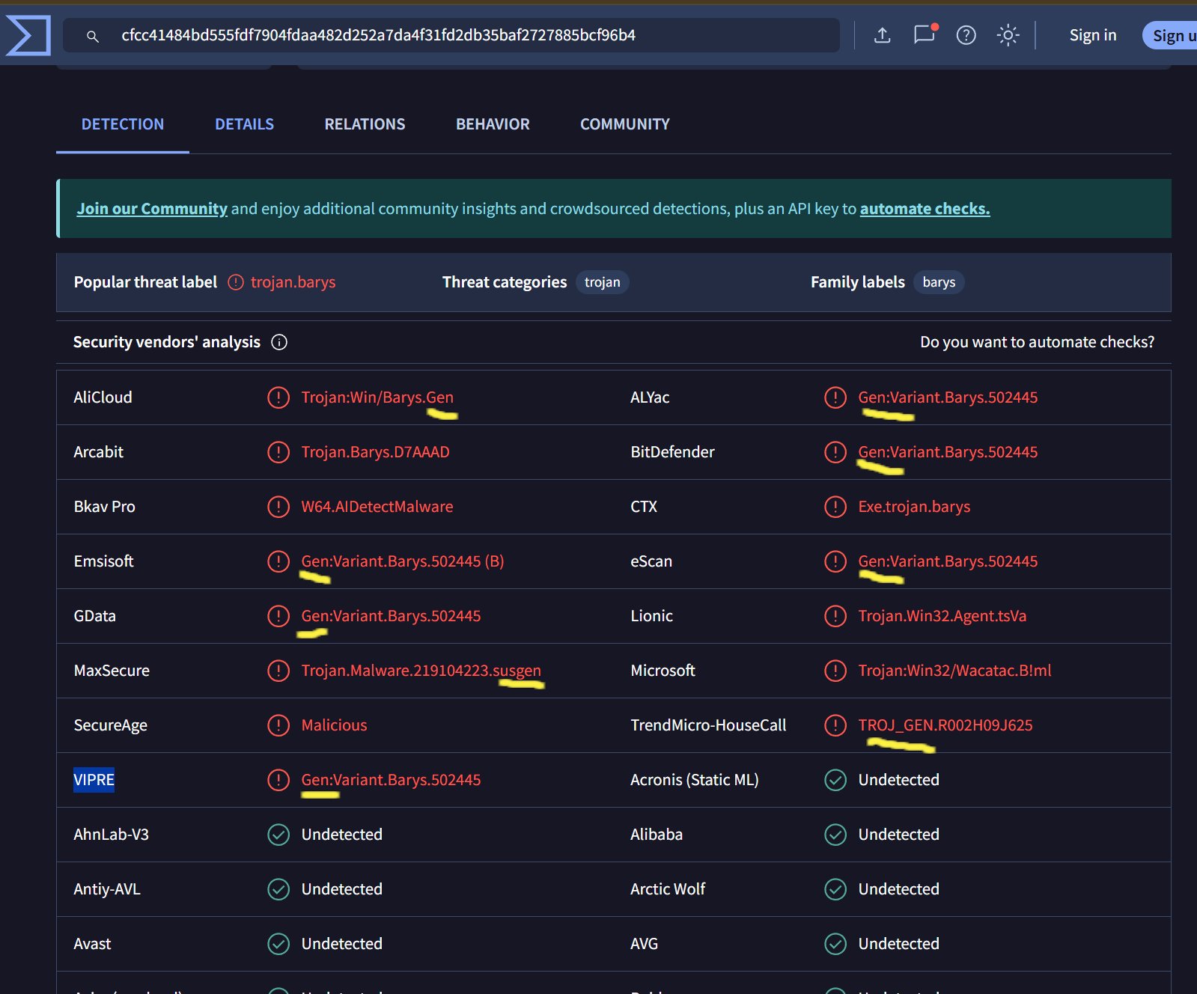Click the undetected checkmark icon for AhnLab-V3
This screenshot has width=1197, height=994.
[278, 835]
